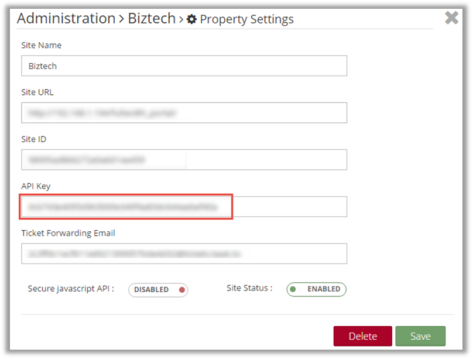Focus the Site Name input field

(x=184, y=66)
